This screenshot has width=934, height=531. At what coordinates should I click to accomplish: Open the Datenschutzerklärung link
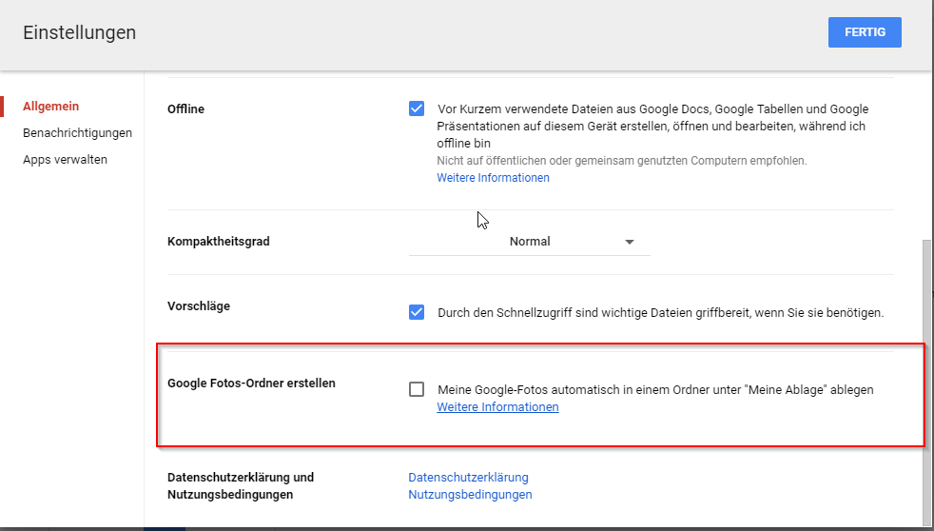pyautogui.click(x=468, y=478)
